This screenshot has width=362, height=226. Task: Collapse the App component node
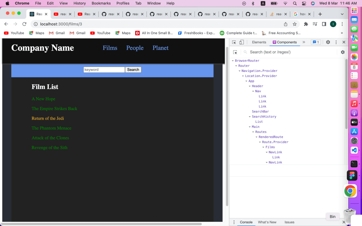[246, 81]
